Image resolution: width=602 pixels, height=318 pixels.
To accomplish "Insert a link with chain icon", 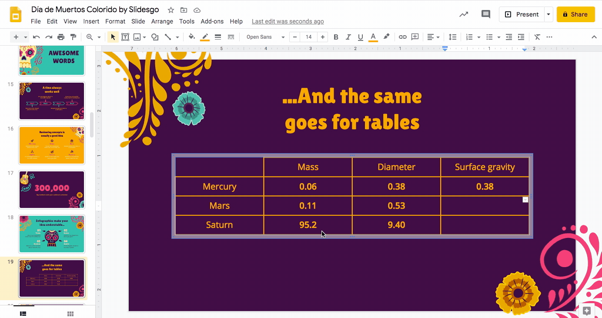I will [403, 37].
